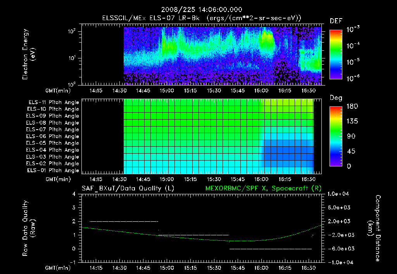Click the 135 tick on Deg scale
The height and width of the screenshot is (274, 397).
click(352, 121)
